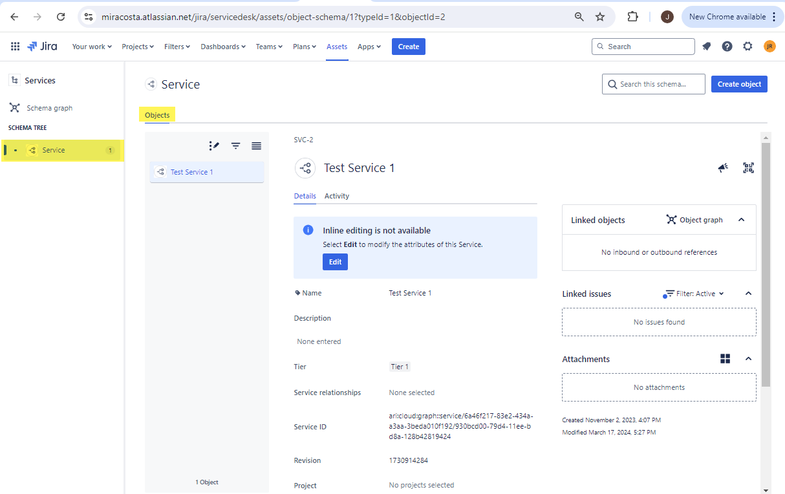View site information icon in address bar
Viewport: 785px width, 494px height.
[89, 17]
